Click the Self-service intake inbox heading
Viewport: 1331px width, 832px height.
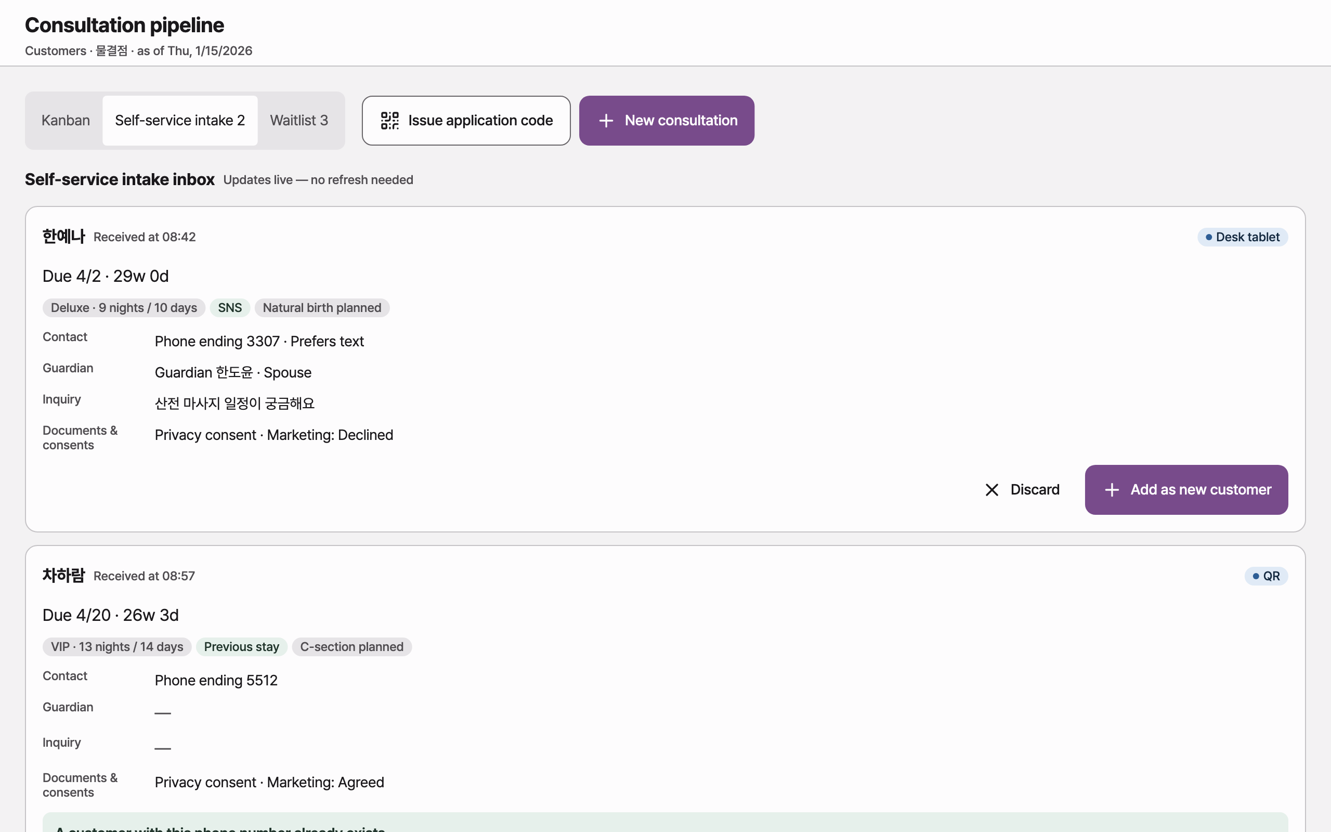tap(120, 179)
